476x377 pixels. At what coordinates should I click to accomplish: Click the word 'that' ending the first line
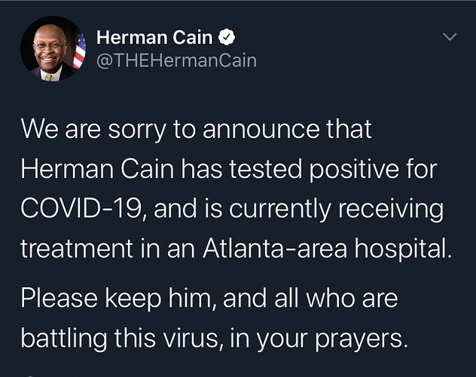click(x=347, y=129)
